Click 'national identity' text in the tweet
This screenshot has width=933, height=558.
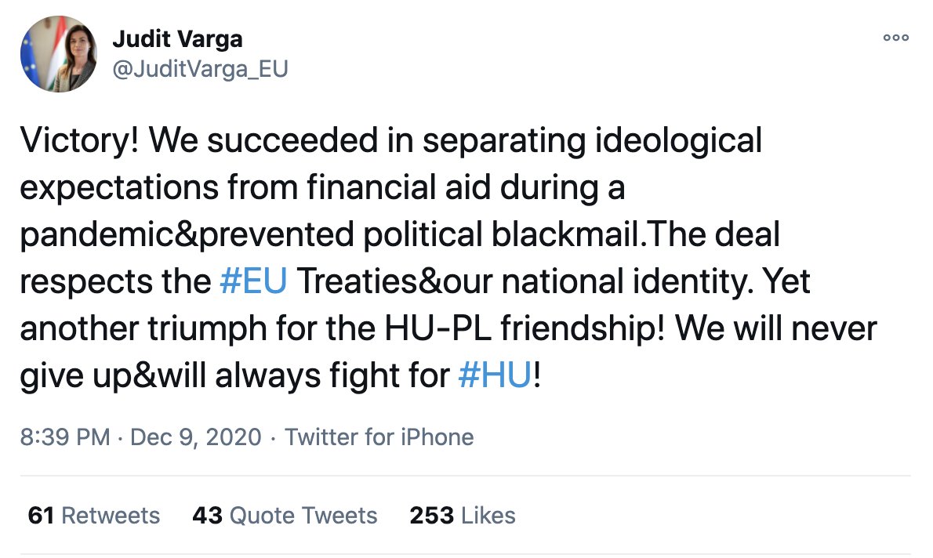pyautogui.click(x=619, y=282)
